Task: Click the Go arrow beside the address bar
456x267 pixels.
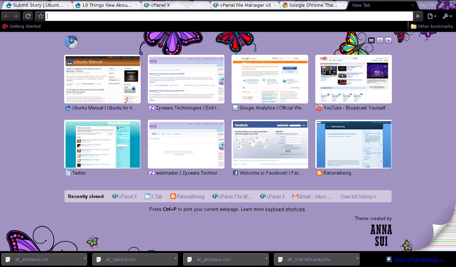Action: [x=417, y=16]
